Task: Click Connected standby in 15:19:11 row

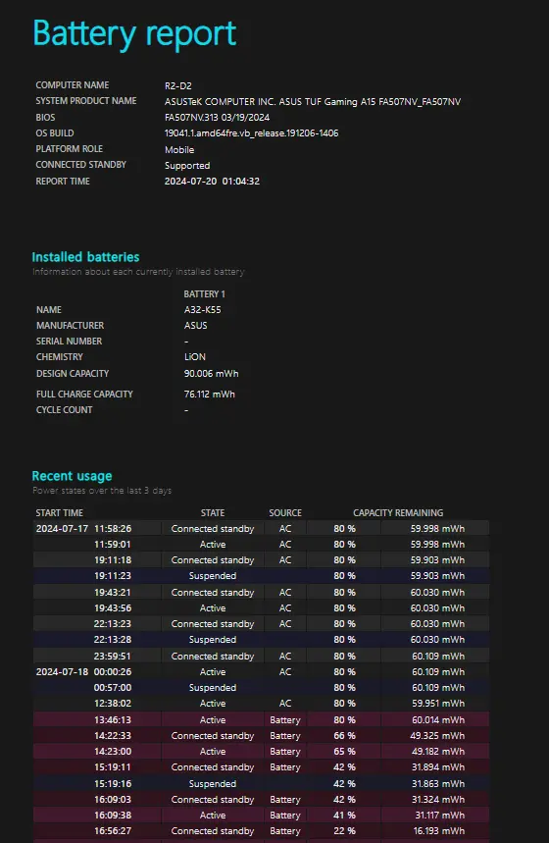Action: (213, 767)
